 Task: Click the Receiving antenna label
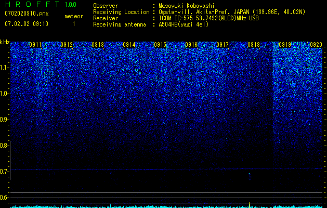[120, 24]
